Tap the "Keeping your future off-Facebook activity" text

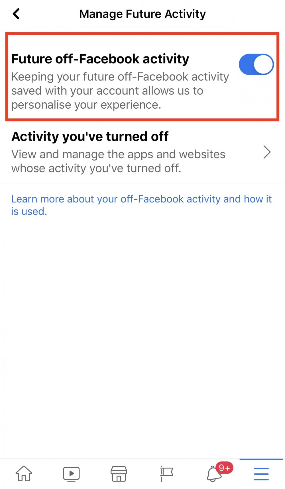point(120,77)
